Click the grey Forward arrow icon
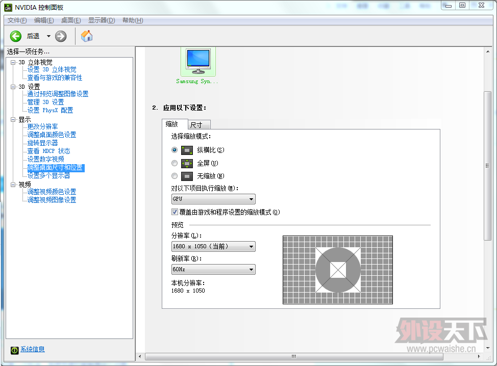Screen dimensions: 497x366 (61, 36)
